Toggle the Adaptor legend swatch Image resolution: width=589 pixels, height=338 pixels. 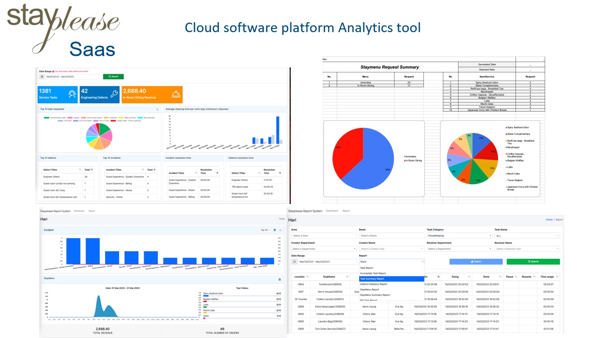pos(70,117)
